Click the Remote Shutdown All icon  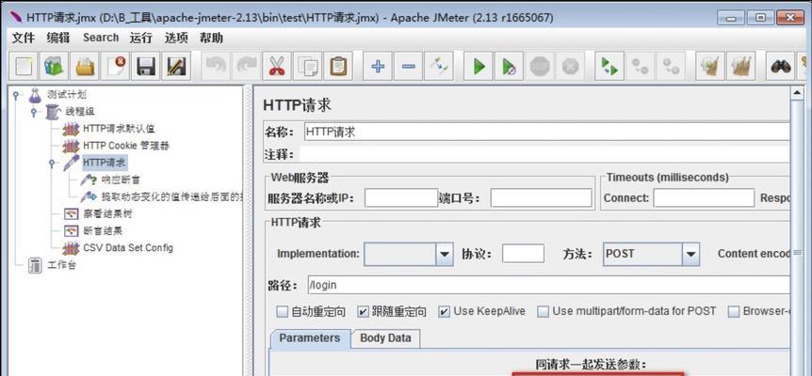tap(671, 66)
